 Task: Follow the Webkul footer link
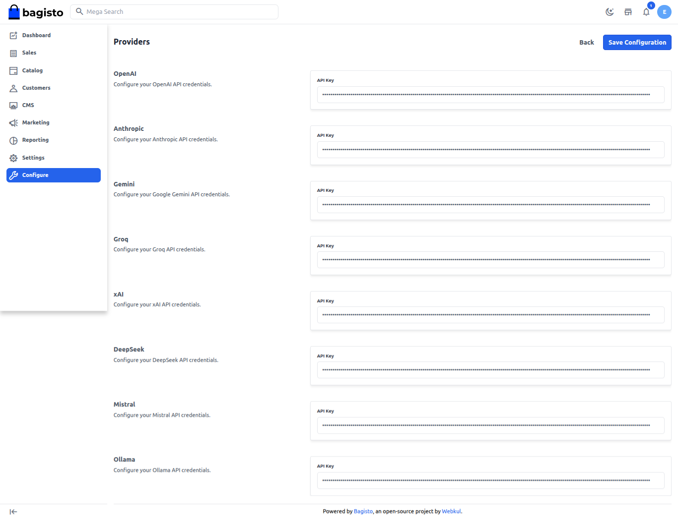click(451, 511)
